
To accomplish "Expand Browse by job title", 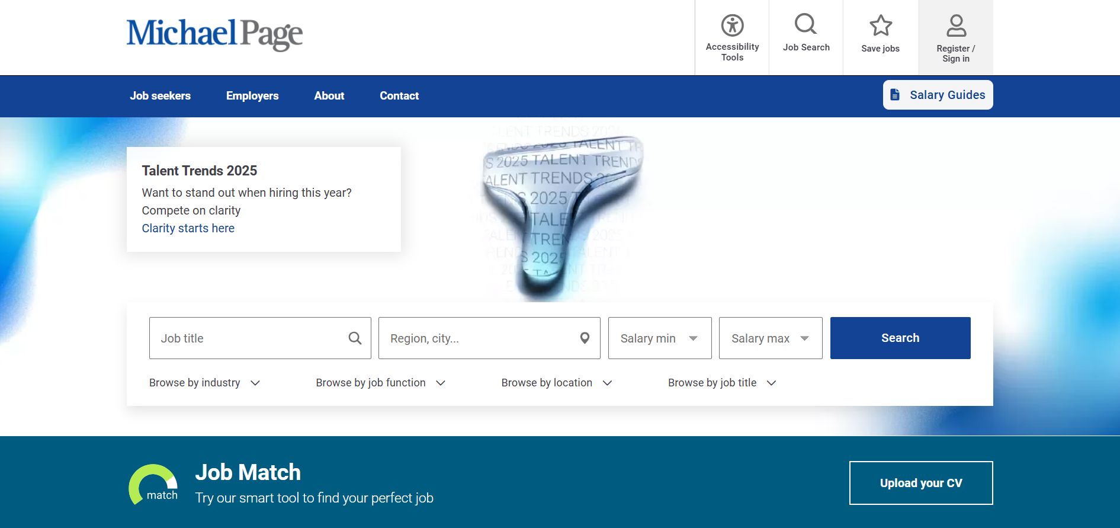I will tap(721, 383).
